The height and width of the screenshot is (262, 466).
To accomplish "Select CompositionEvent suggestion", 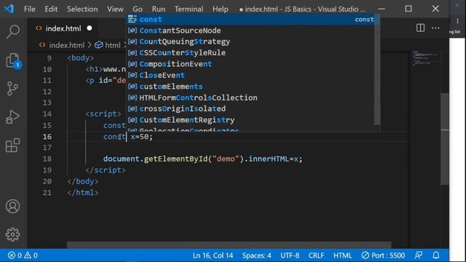I will [x=250, y=64].
